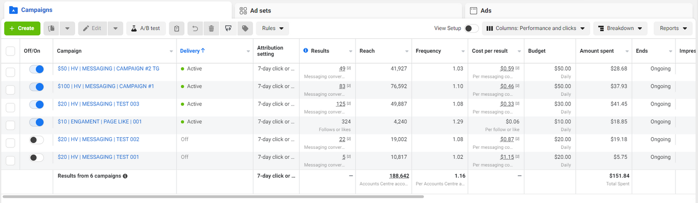Switch to the Ads tab

(x=486, y=11)
